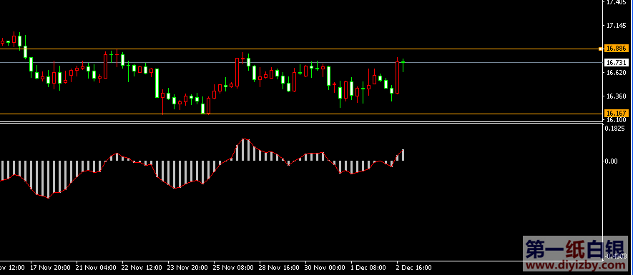Select the lower orange horizontal support line

point(300,114)
